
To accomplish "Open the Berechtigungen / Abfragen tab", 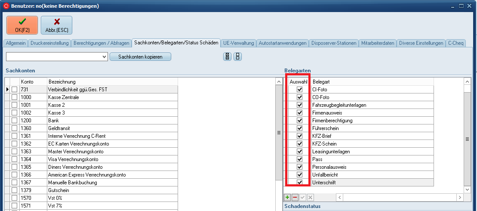I will pos(101,43).
